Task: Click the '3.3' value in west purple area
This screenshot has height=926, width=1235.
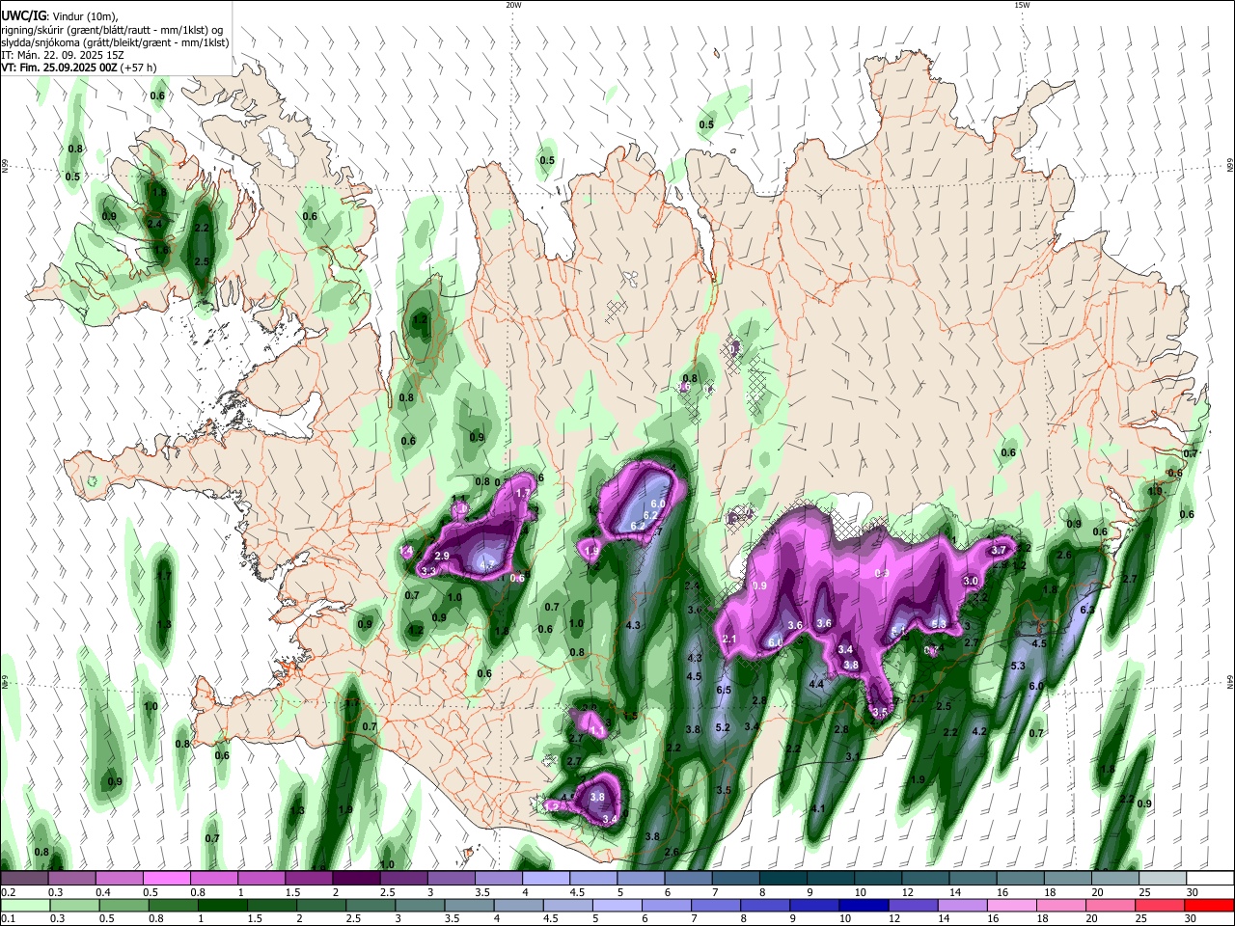Action: (x=429, y=571)
